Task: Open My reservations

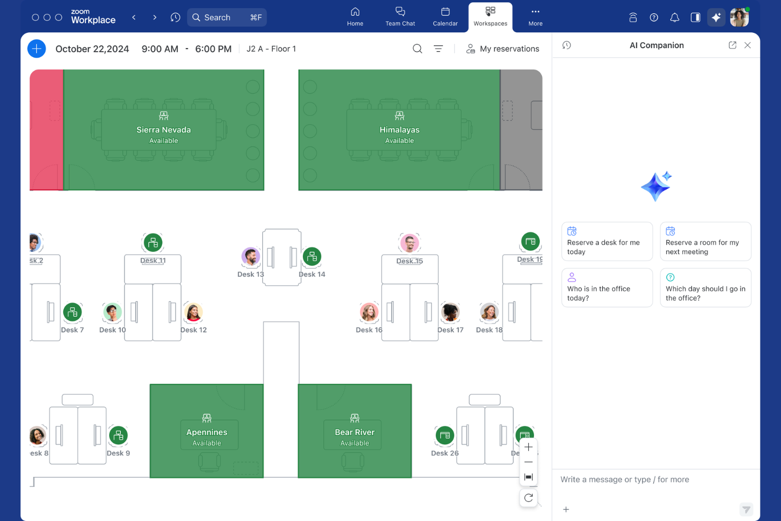Action: click(x=502, y=49)
